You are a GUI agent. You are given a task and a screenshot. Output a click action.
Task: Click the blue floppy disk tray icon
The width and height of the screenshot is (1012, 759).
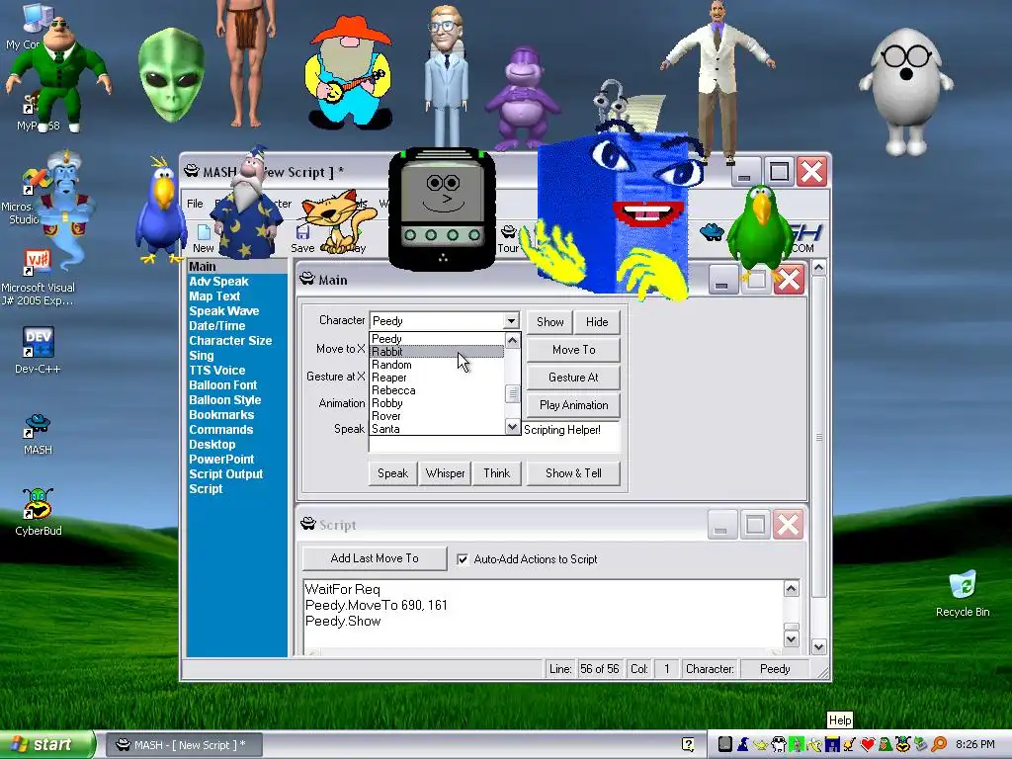coord(832,744)
